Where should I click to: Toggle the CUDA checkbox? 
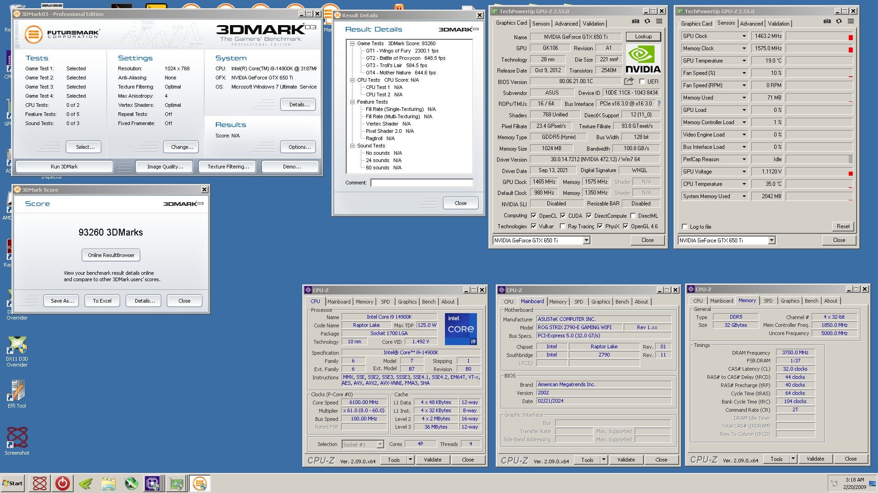(x=563, y=215)
